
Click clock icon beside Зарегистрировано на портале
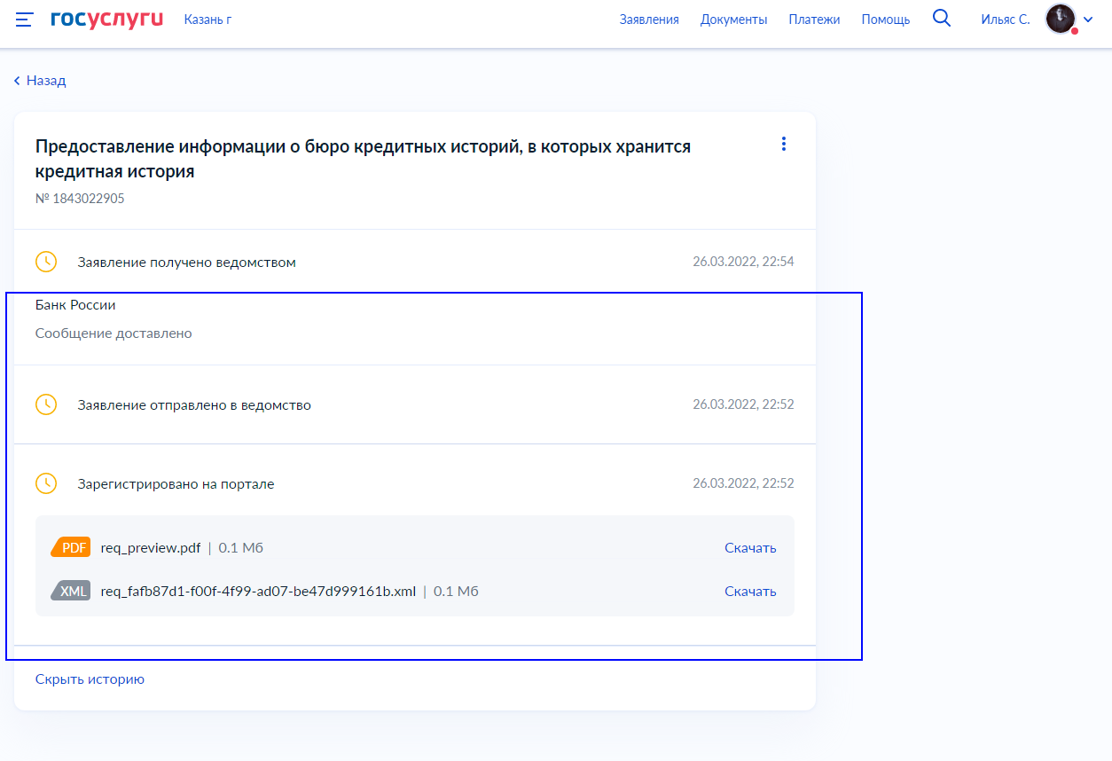[x=46, y=483]
